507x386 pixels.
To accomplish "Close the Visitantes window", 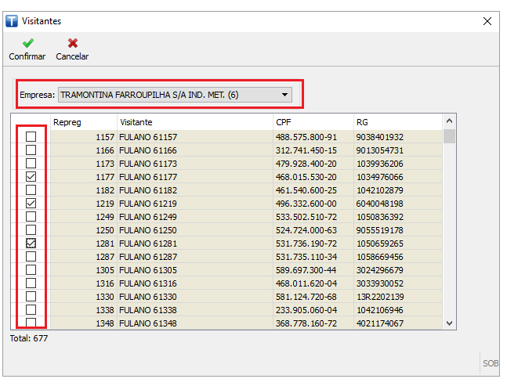I will coord(487,21).
